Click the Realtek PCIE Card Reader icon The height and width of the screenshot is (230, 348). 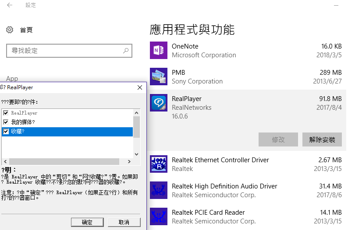coord(159,216)
